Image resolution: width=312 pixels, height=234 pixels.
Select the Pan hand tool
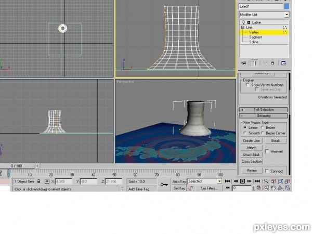pyautogui.click(x=273, y=188)
